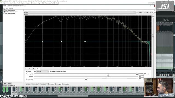The image size is (175, 98).
Task: Toggle the ReaEQ plugin bypass checkbox
Action: pos(155,13)
